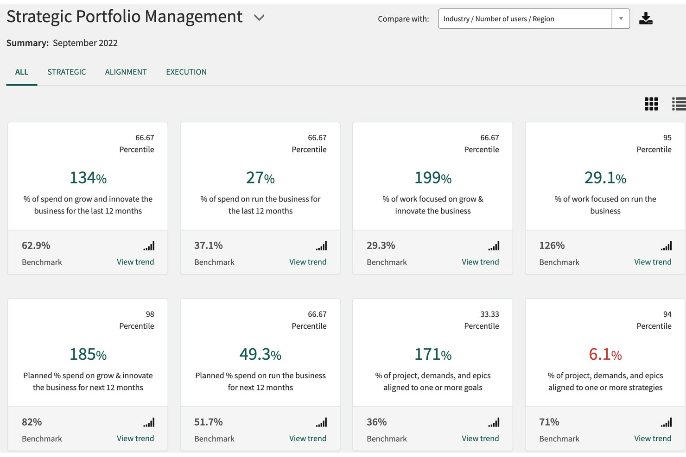Screen dimensions: 686x457
Task: Click trend bars icon in 29.3% benchmark card
Action: point(494,246)
